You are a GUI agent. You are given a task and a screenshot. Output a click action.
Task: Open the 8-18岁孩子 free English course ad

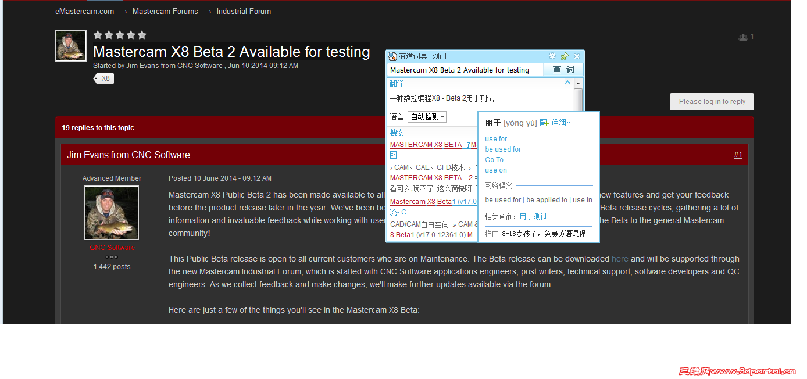544,234
